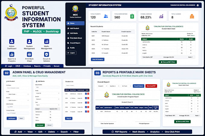
Task: Open Print Mark Sheet in the sidebar menu
Action: [75, 38]
